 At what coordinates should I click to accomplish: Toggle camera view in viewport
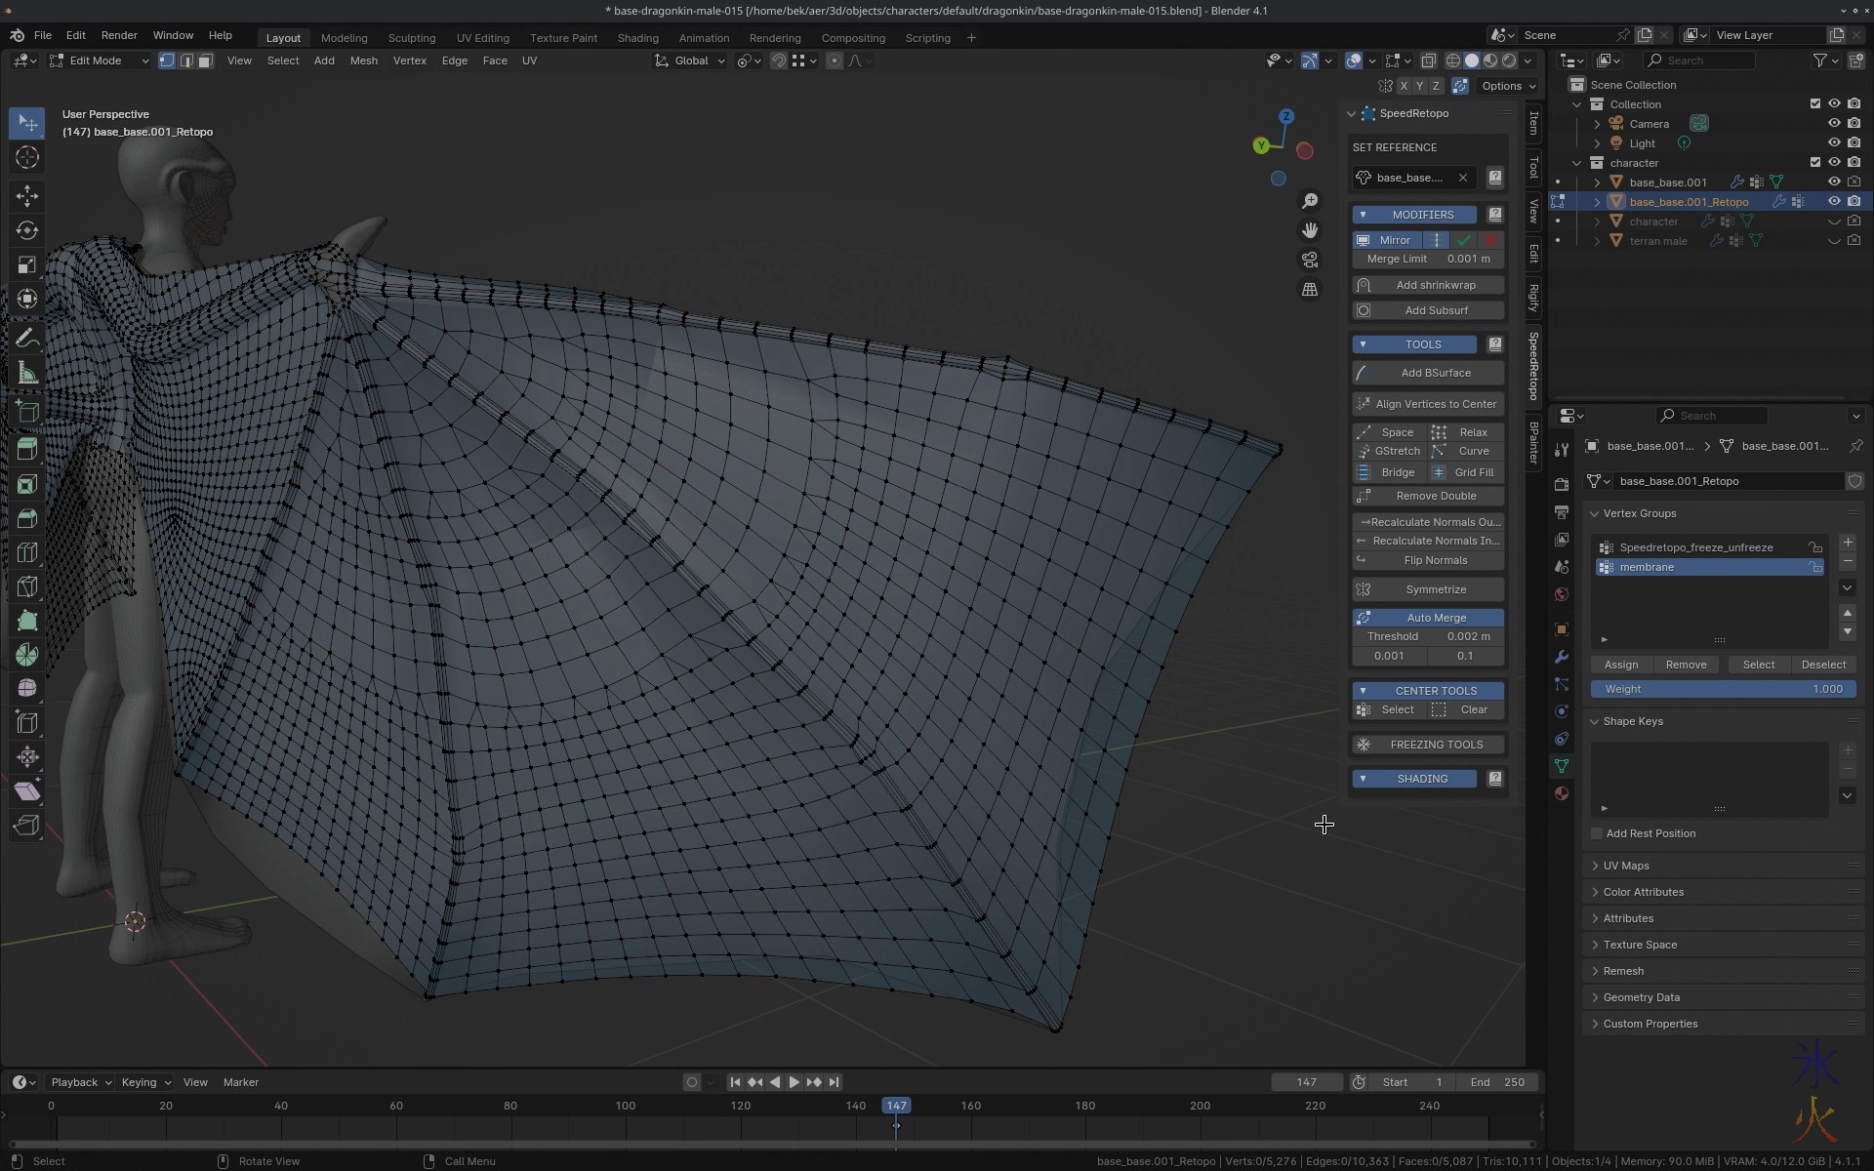[1310, 260]
